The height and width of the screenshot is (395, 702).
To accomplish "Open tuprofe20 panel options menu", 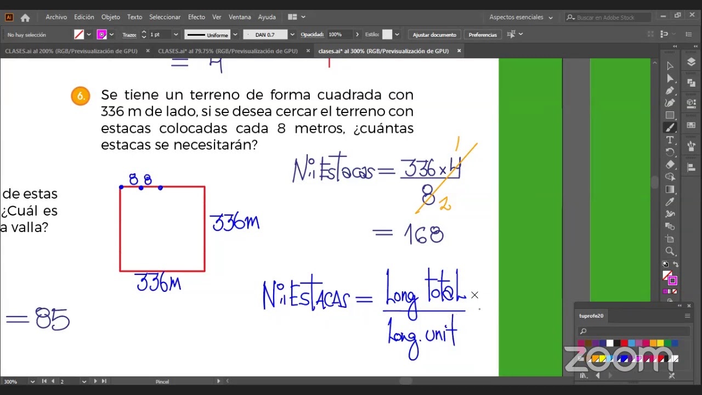I will point(687,316).
